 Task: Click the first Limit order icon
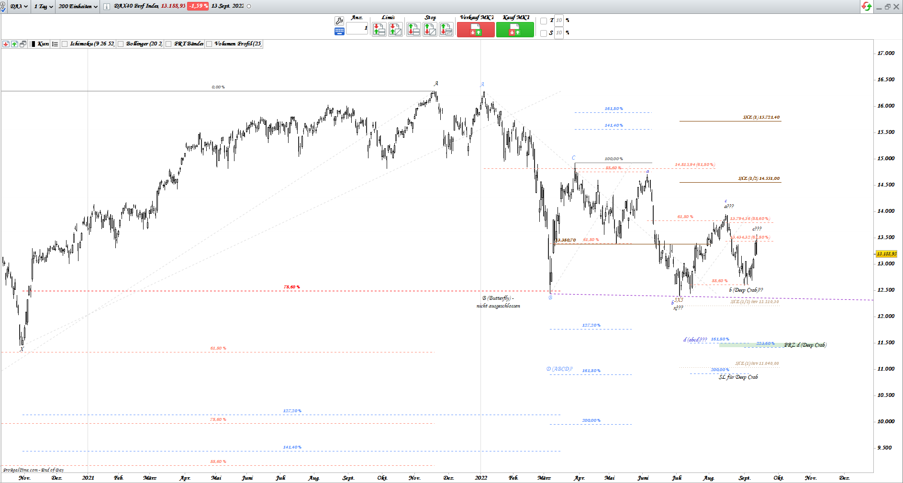coord(379,30)
